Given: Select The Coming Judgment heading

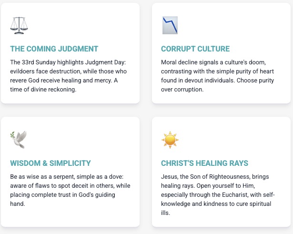Looking at the screenshot, I should point(54,49).
